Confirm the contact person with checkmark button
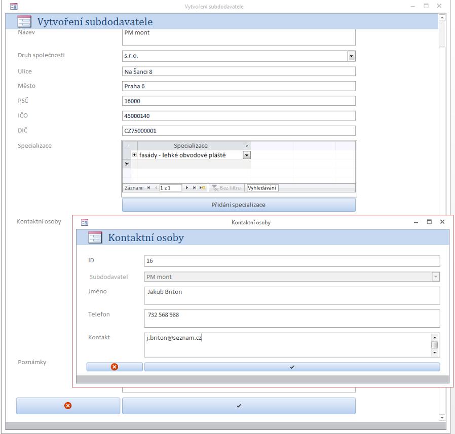 292,367
